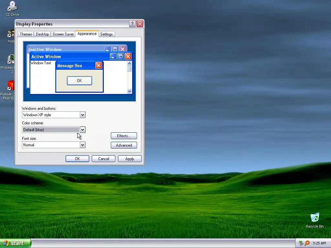This screenshot has width=331, height=248.
Task: Click the Message Box OK button in preview
Action: 80,80
